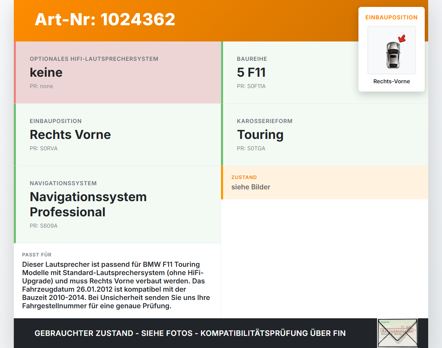Click the Zustand siehe Bilder box
This screenshot has height=348, width=442.
click(x=325, y=182)
